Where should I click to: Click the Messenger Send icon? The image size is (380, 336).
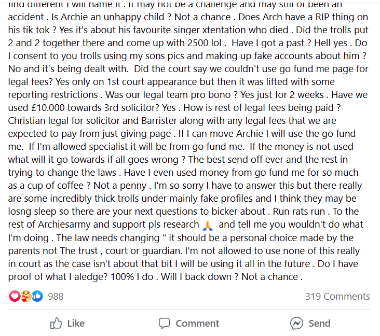[x=296, y=323]
